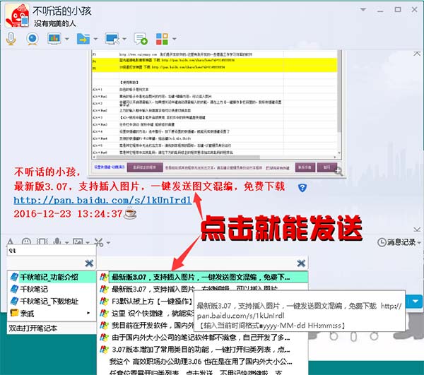Open the pan.baidu.com link in chat
424x375 pixels.
tap(102, 200)
